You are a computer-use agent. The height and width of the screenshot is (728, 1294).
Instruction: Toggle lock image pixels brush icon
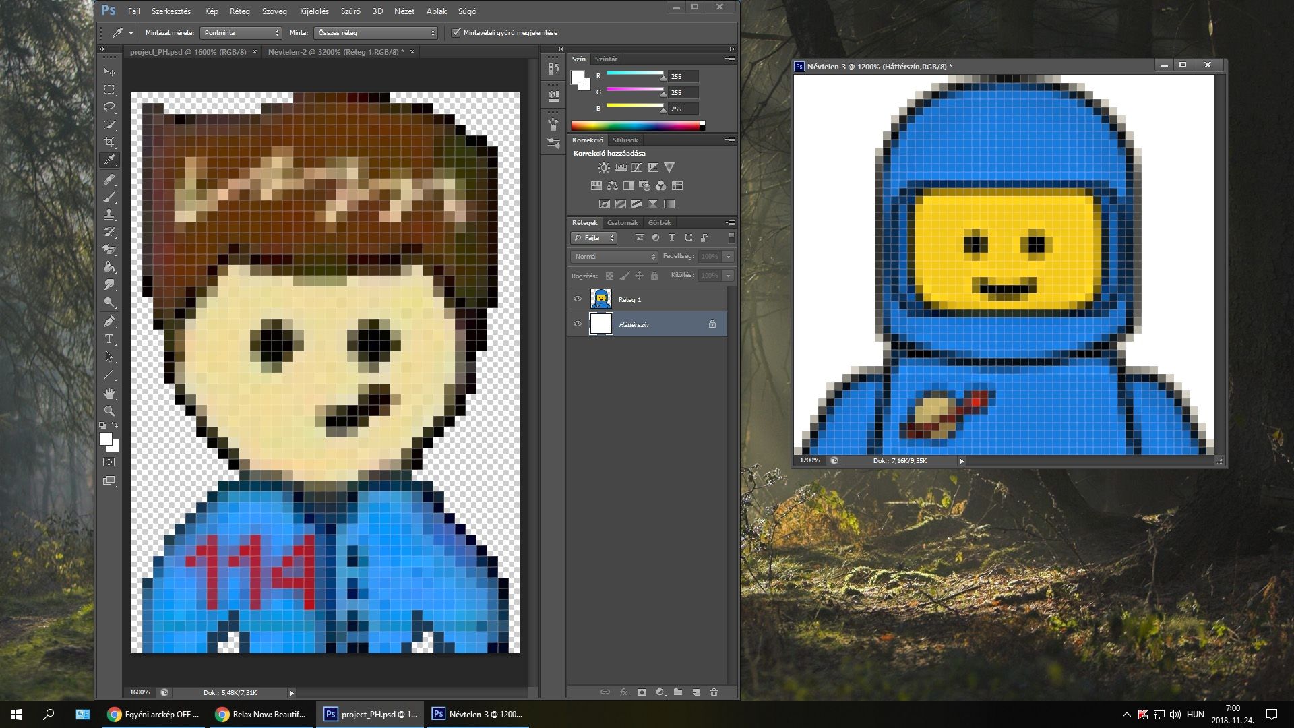tap(625, 276)
